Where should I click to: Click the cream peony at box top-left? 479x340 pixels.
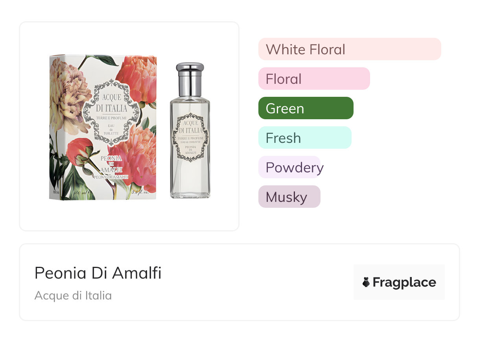(66, 94)
